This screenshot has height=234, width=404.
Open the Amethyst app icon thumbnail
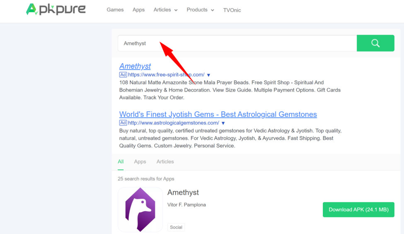(140, 210)
